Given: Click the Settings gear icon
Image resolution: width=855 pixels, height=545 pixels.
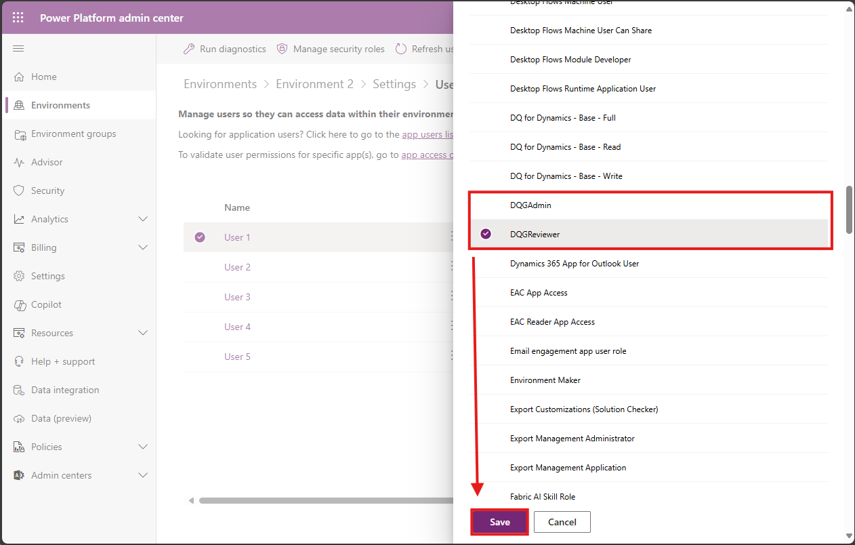Looking at the screenshot, I should coord(19,276).
